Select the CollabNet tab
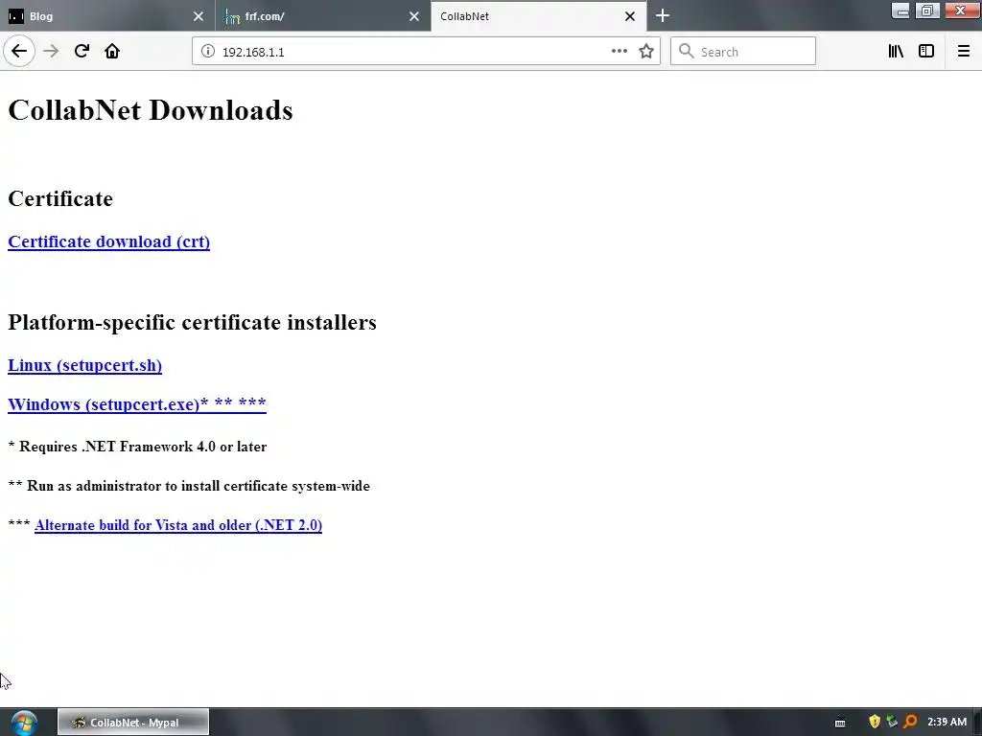This screenshot has width=982, height=736. (x=539, y=16)
